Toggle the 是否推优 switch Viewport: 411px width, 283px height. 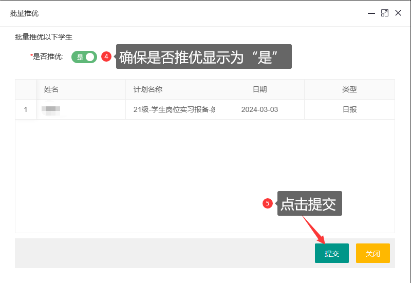[x=84, y=57]
